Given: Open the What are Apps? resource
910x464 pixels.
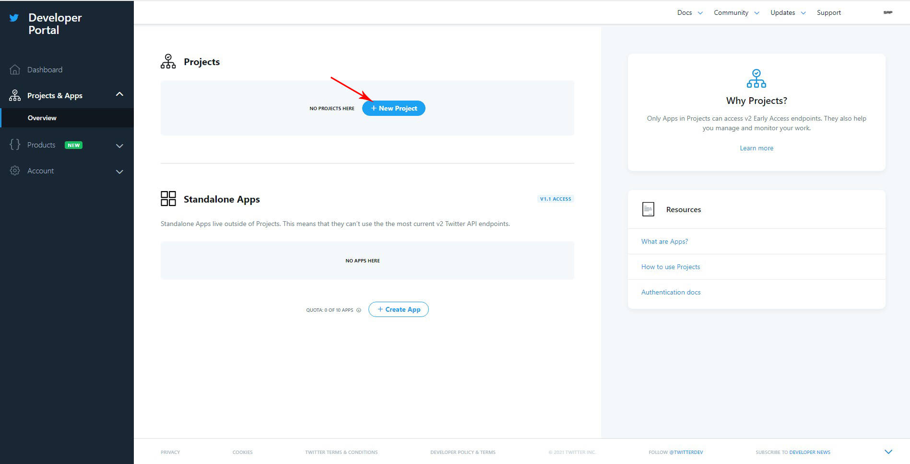Looking at the screenshot, I should pos(664,241).
